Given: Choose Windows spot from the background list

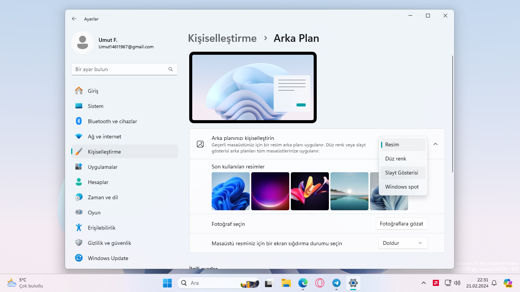Looking at the screenshot, I should [403, 187].
